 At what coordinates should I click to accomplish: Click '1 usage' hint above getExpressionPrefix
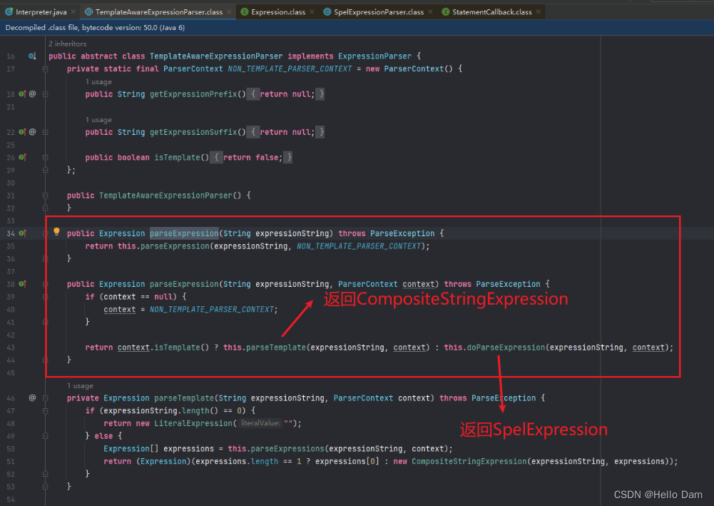point(98,82)
